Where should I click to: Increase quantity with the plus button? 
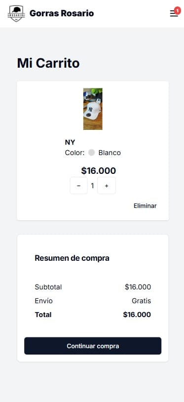[x=107, y=186]
